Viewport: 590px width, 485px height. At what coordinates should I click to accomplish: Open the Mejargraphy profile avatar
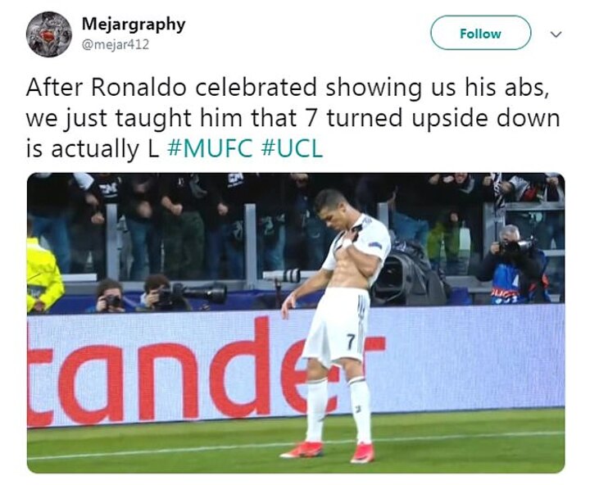(48, 34)
